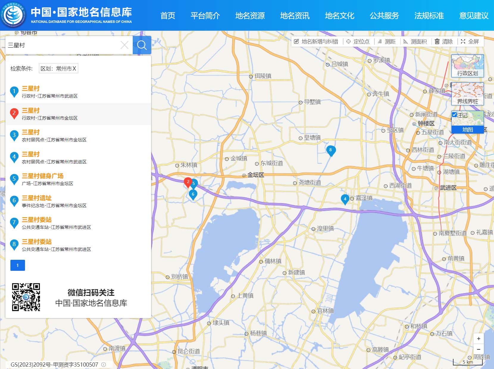Open the 公共服务 menu
This screenshot has height=369, width=494.
(x=384, y=15)
